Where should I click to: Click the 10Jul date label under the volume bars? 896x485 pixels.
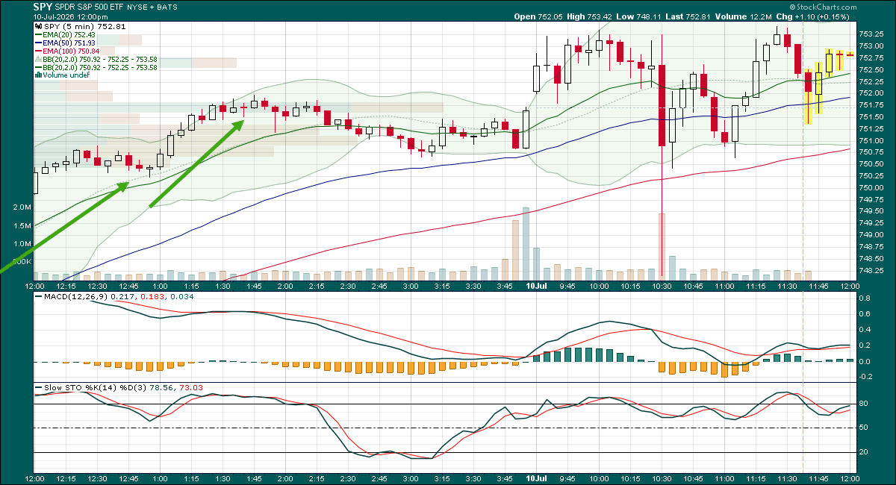click(x=536, y=286)
